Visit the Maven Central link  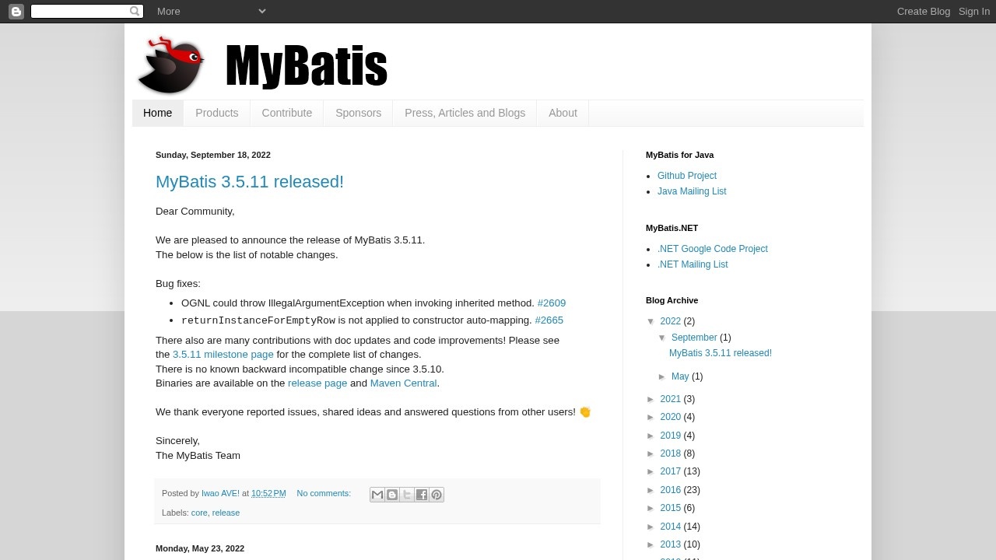tap(403, 383)
